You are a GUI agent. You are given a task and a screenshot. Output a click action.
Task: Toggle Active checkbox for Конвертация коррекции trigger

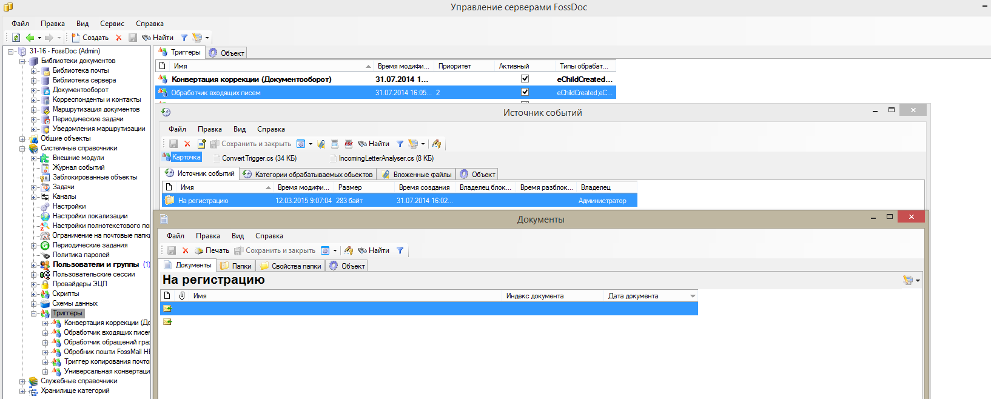[525, 79]
